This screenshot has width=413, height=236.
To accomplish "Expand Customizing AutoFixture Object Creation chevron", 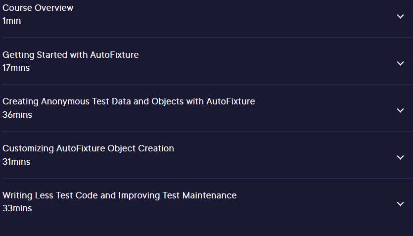I will (400, 157).
